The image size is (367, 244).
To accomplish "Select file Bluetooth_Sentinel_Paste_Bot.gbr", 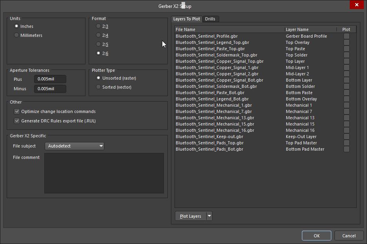I will 210,93.
